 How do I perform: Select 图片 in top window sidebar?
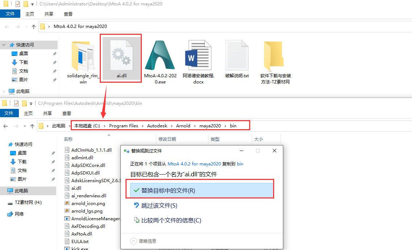(23, 80)
